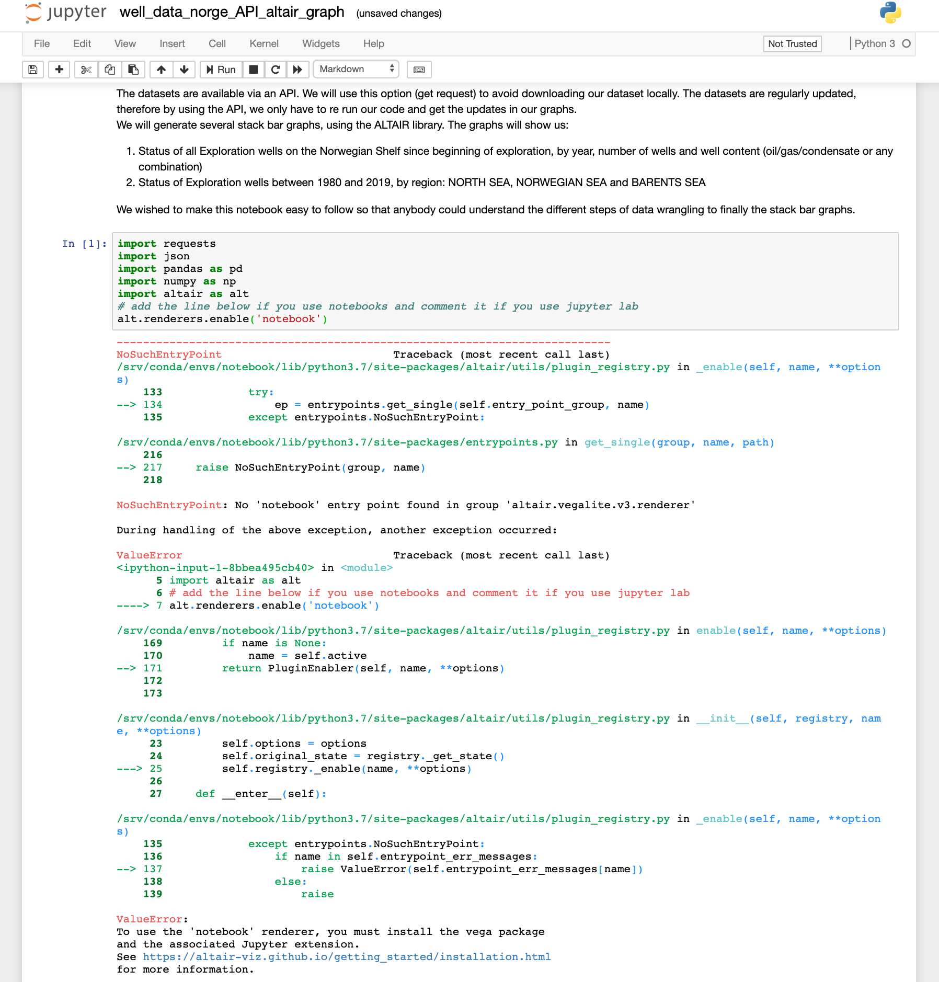This screenshot has height=982, width=939.
Task: Open the cell type dropdown showing Markdown
Action: coord(356,69)
